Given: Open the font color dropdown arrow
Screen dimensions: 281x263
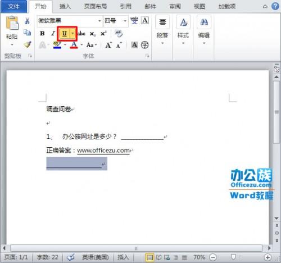Looking at the screenshot, I should [x=81, y=45].
